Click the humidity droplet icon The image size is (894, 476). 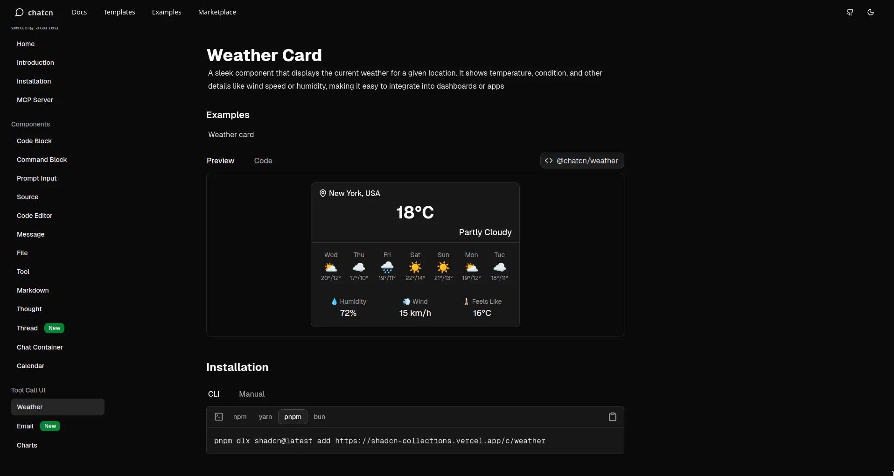click(x=334, y=301)
